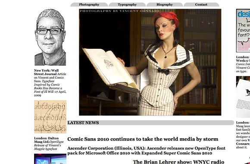Open the London Week article beside cover
The height and width of the screenshot is (164, 250).
(x=243, y=64)
